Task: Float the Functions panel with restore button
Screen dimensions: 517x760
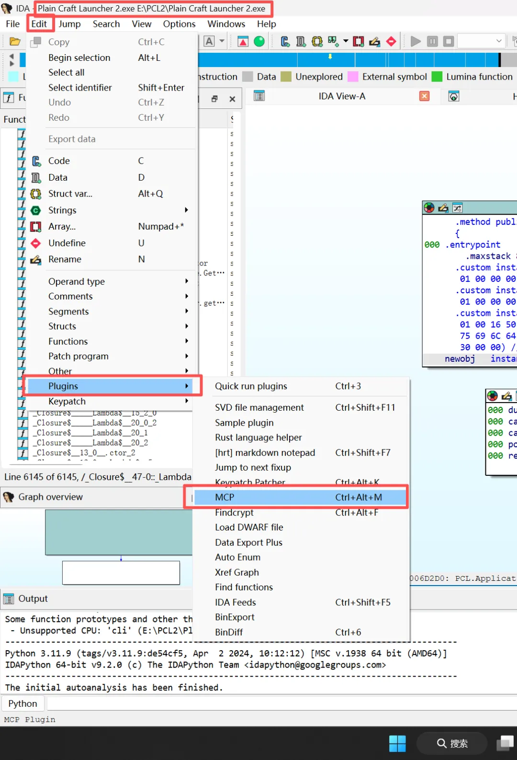Action: pyautogui.click(x=214, y=99)
